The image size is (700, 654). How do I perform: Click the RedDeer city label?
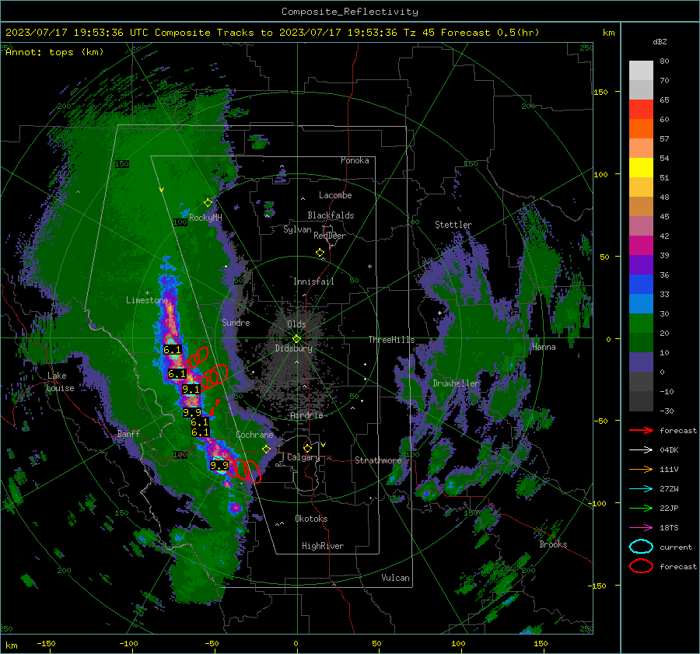[330, 236]
